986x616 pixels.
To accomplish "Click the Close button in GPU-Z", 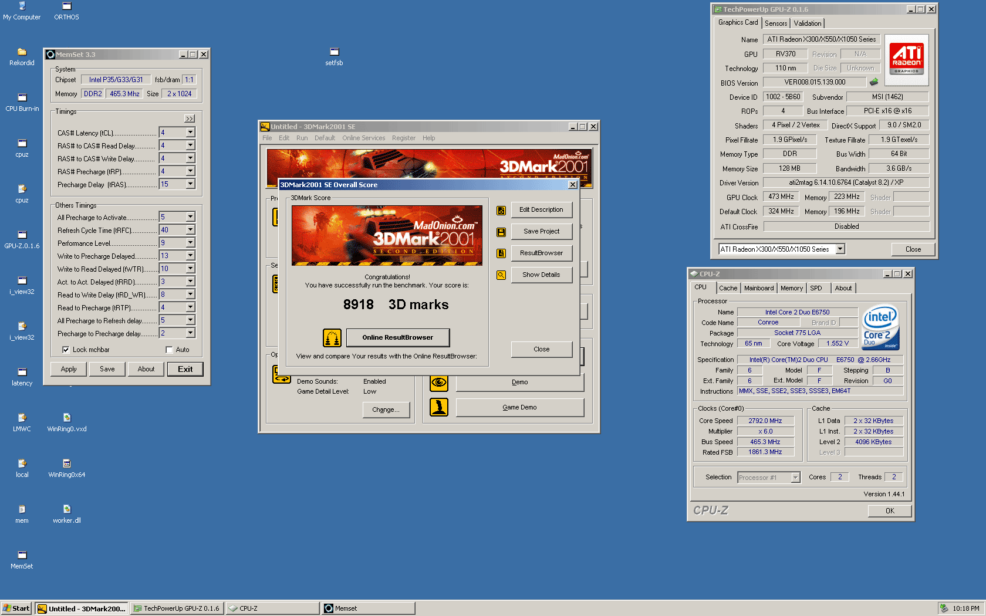I will (x=913, y=249).
